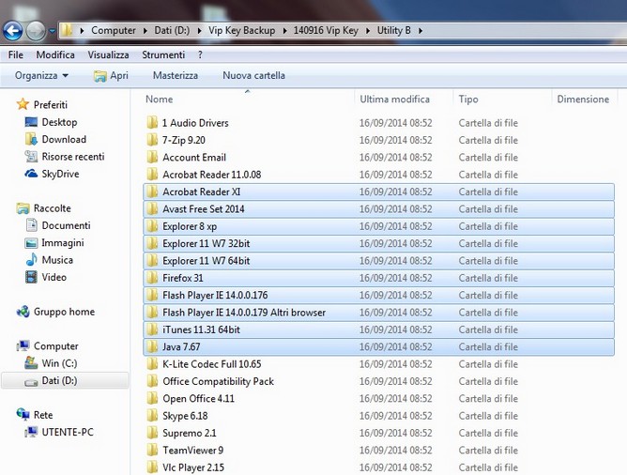627x475 pixels.
Task: Open Musica note icon in sidebar
Action: point(31,260)
